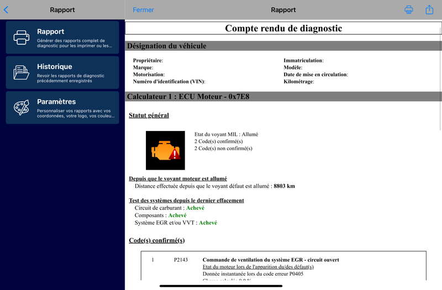Print the report using the top-right printer icon

click(409, 10)
